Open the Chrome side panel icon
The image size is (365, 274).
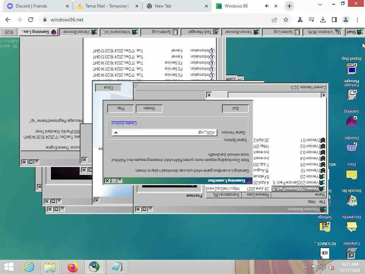click(x=334, y=20)
